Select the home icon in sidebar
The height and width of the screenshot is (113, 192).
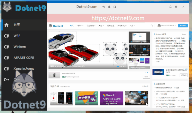coord(6,25)
